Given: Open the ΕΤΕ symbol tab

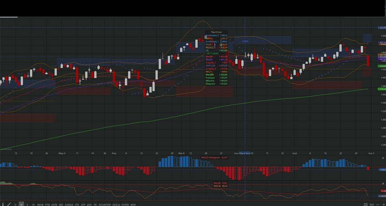Looking at the screenshot, I should coord(77,204).
